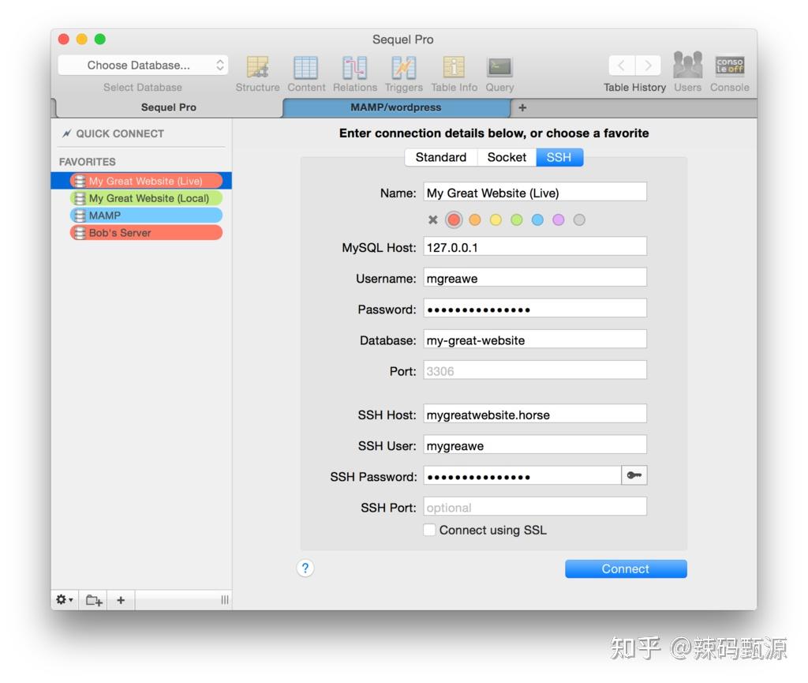
Task: Select the MAMP favorite
Action: 146,215
